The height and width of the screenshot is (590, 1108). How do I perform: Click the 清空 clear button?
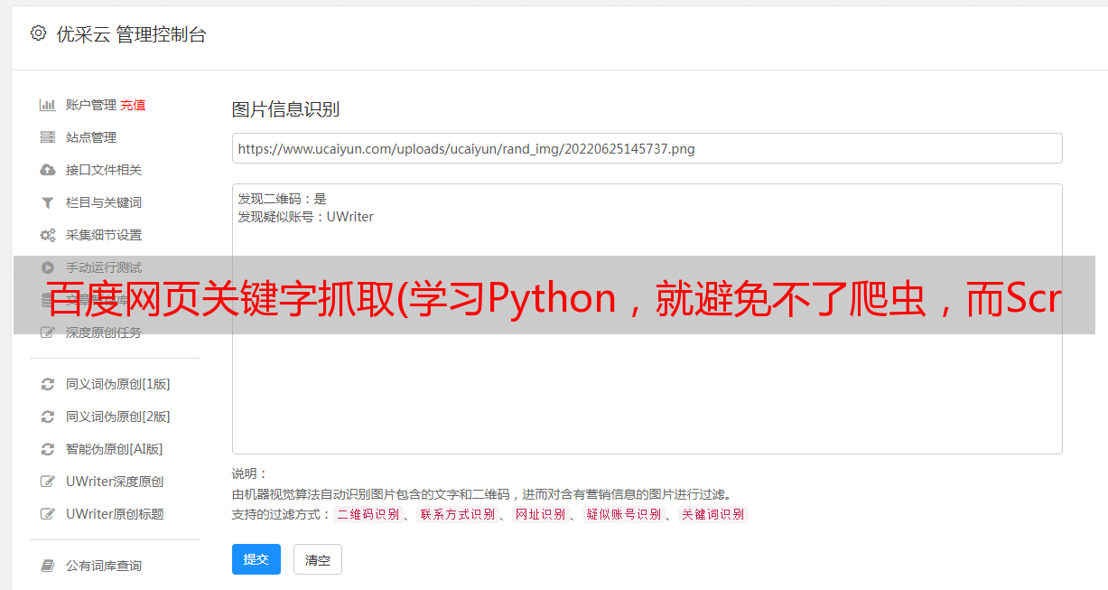[318, 559]
